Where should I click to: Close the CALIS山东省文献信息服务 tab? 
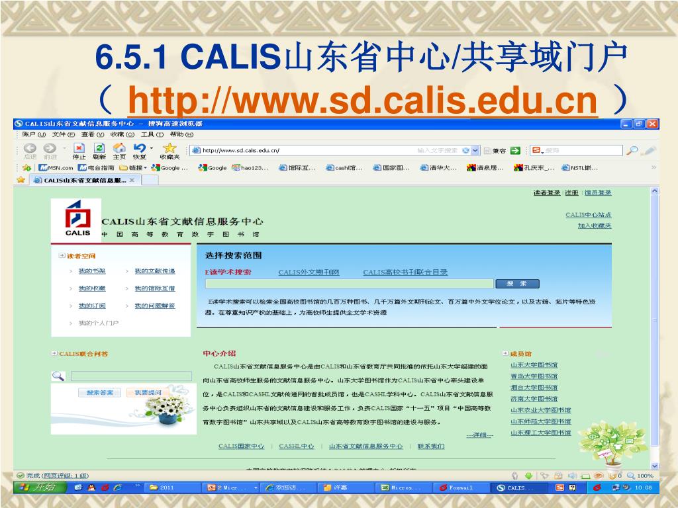click(x=132, y=180)
